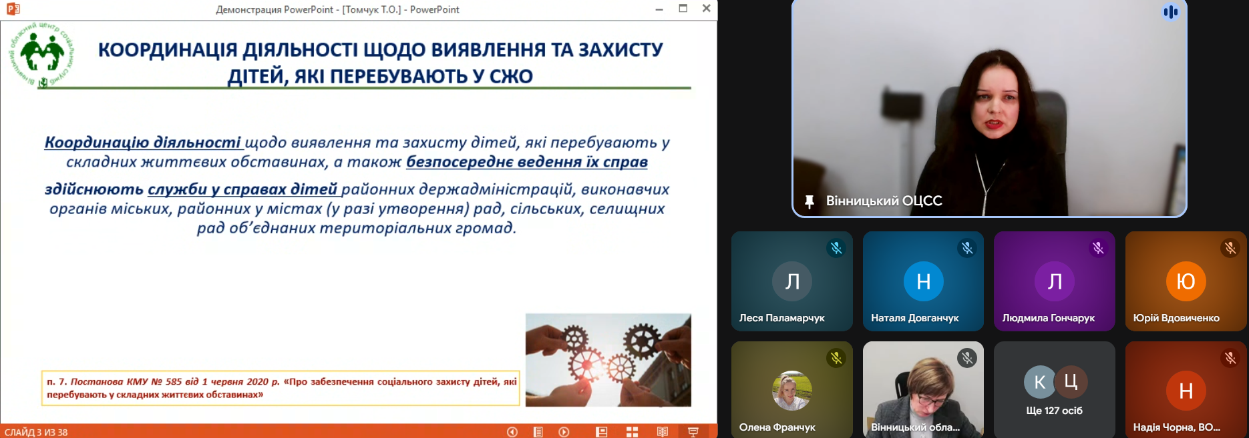
Task: Open Slide Sorter grid view
Action: coord(632,432)
